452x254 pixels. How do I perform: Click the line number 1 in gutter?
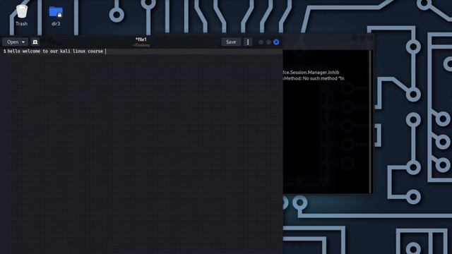pos(5,52)
